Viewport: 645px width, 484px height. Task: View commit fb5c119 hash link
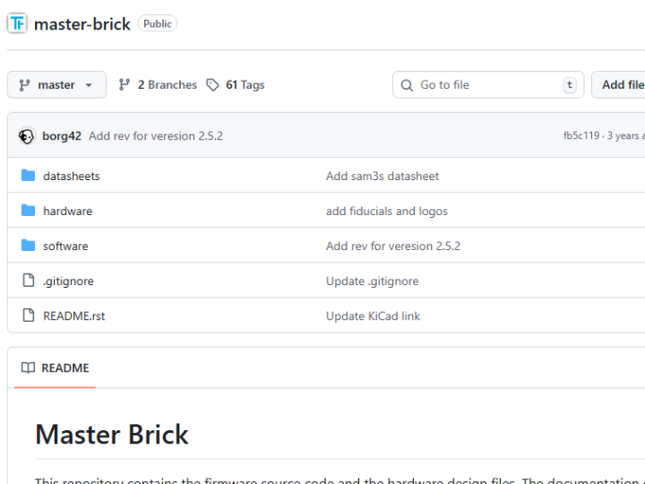[x=581, y=136]
